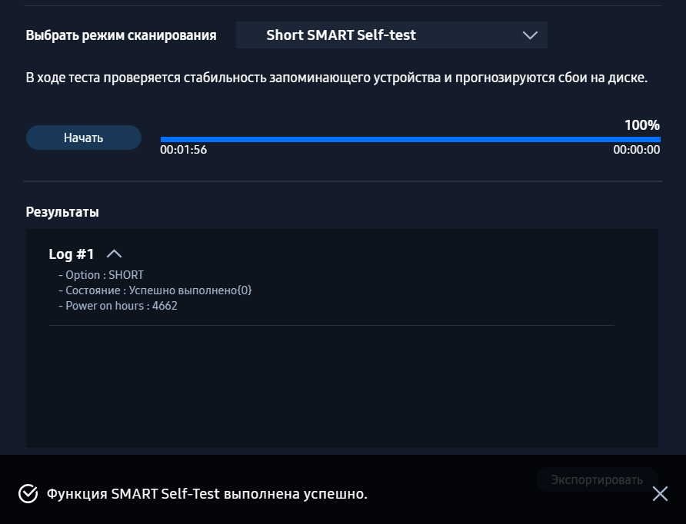Dismiss the SMART Self-Test success notification

pos(660,494)
